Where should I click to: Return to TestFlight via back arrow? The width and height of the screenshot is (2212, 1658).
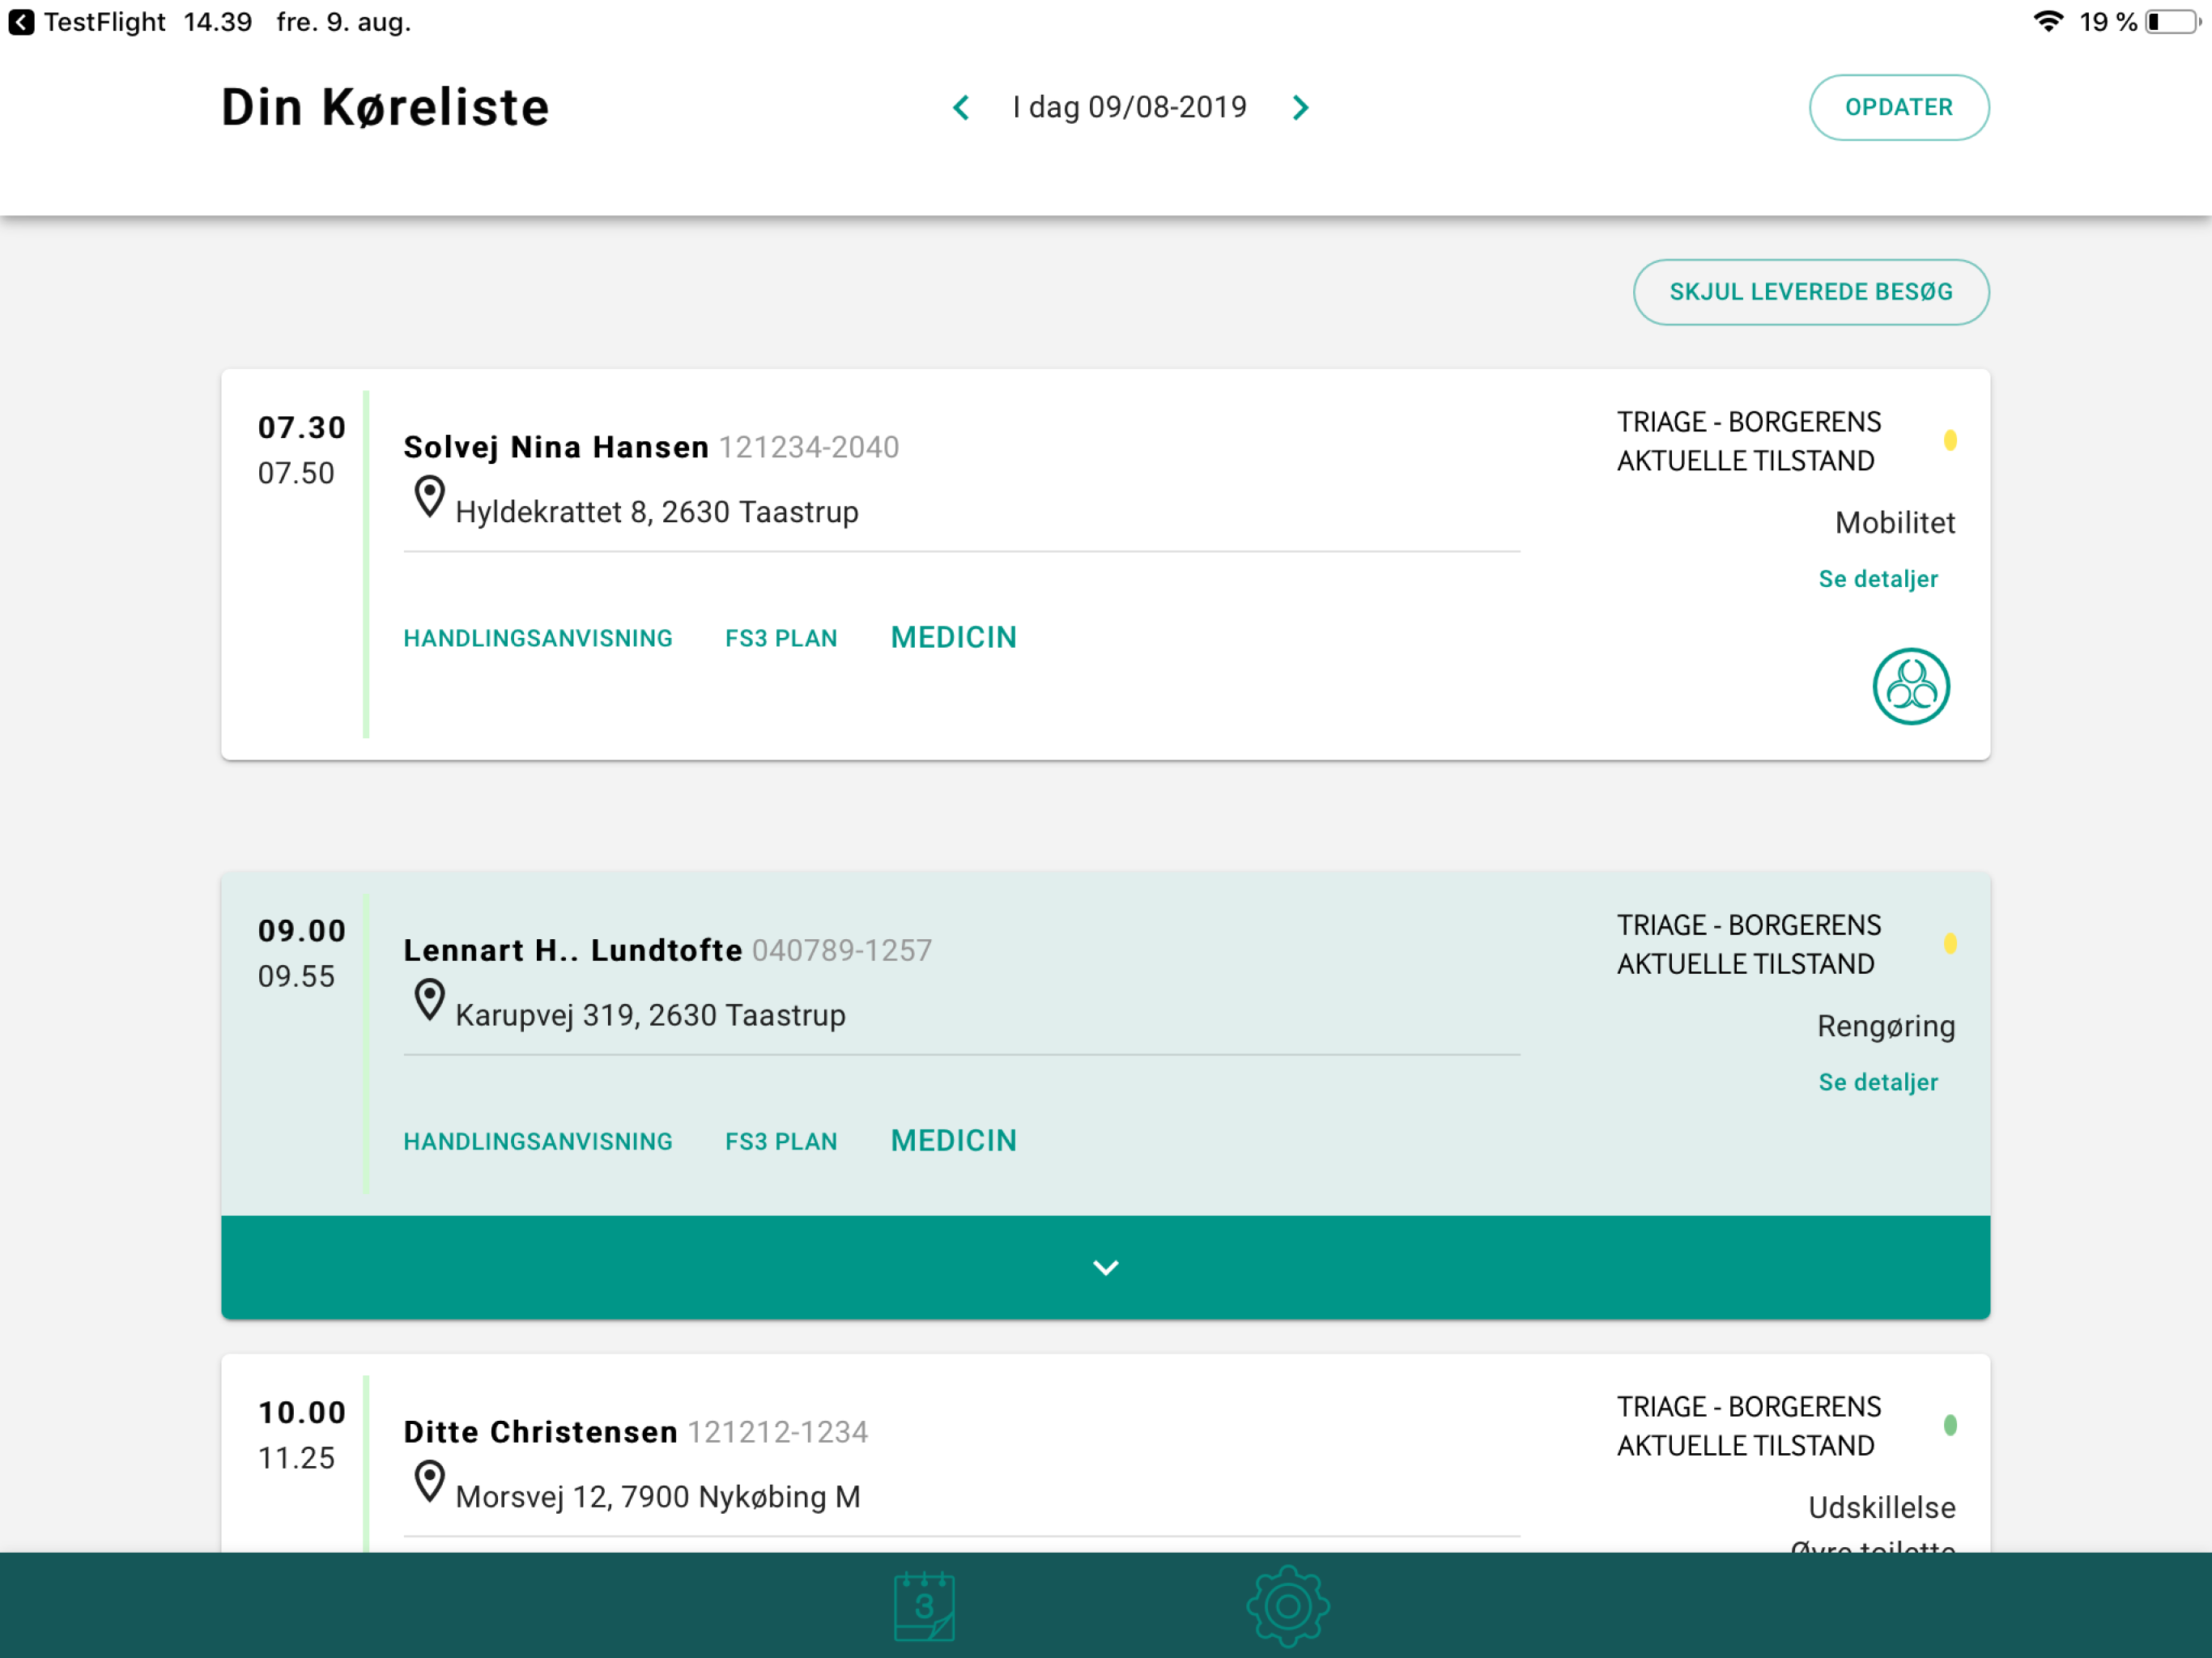tap(21, 22)
